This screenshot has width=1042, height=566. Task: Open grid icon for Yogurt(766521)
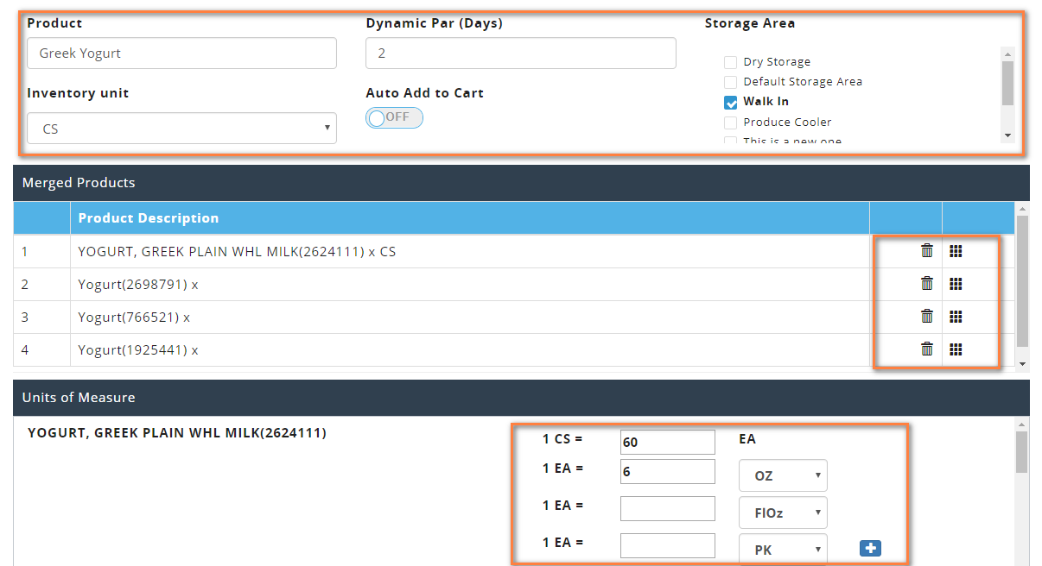(956, 317)
